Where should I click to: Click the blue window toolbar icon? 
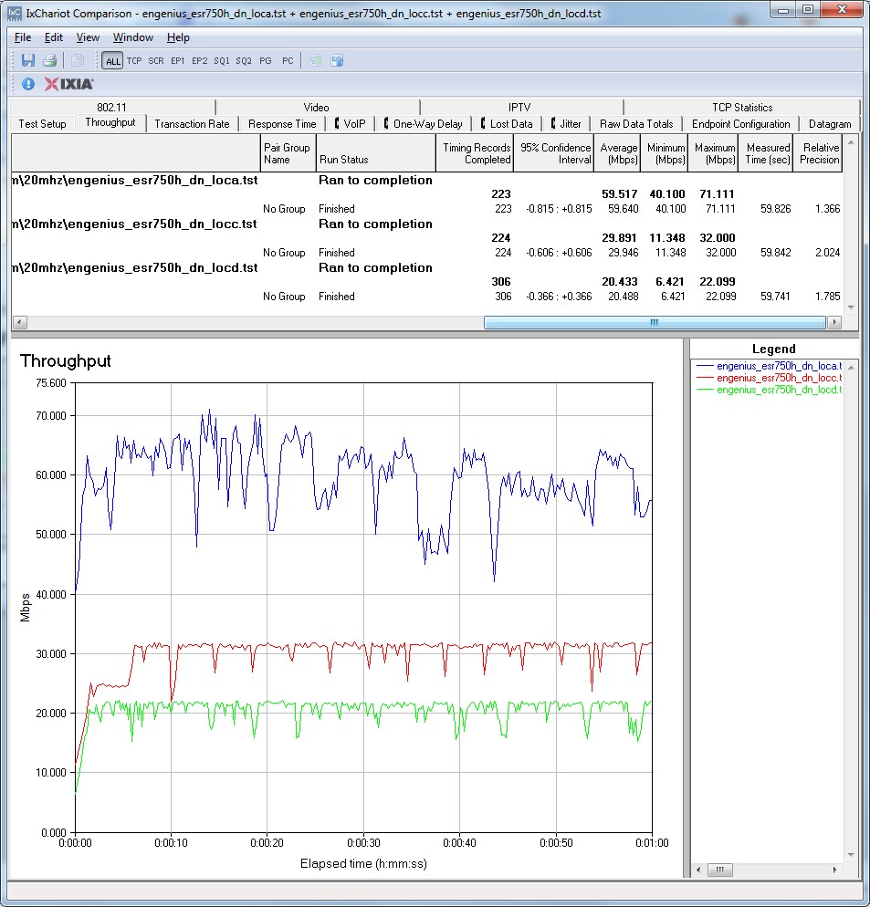coord(337,60)
